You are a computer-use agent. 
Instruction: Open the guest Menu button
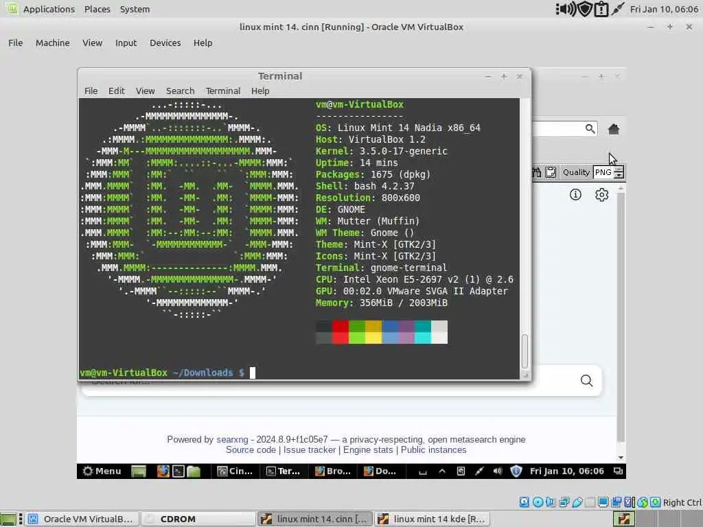[x=102, y=471]
